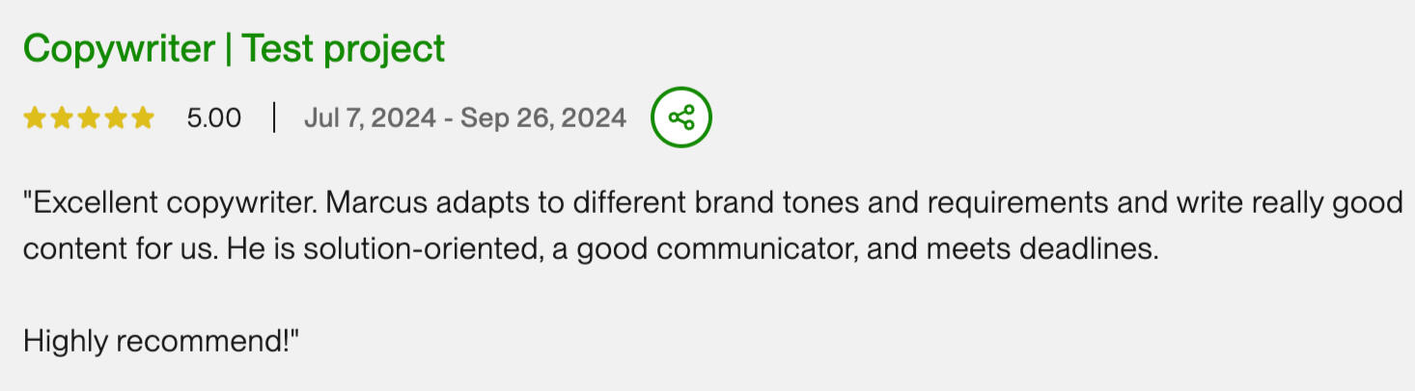1415x391 pixels.
Task: Select the third (middle) rating star
Action: click(88, 118)
